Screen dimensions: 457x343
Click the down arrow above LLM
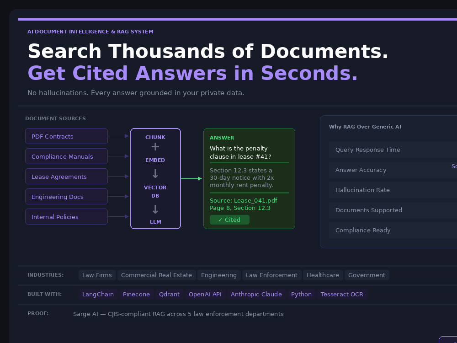coord(155,209)
